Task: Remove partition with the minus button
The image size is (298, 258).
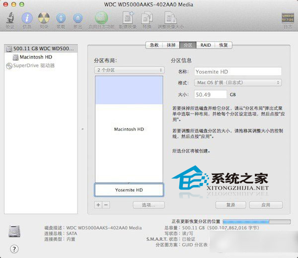Action: [x=106, y=205]
